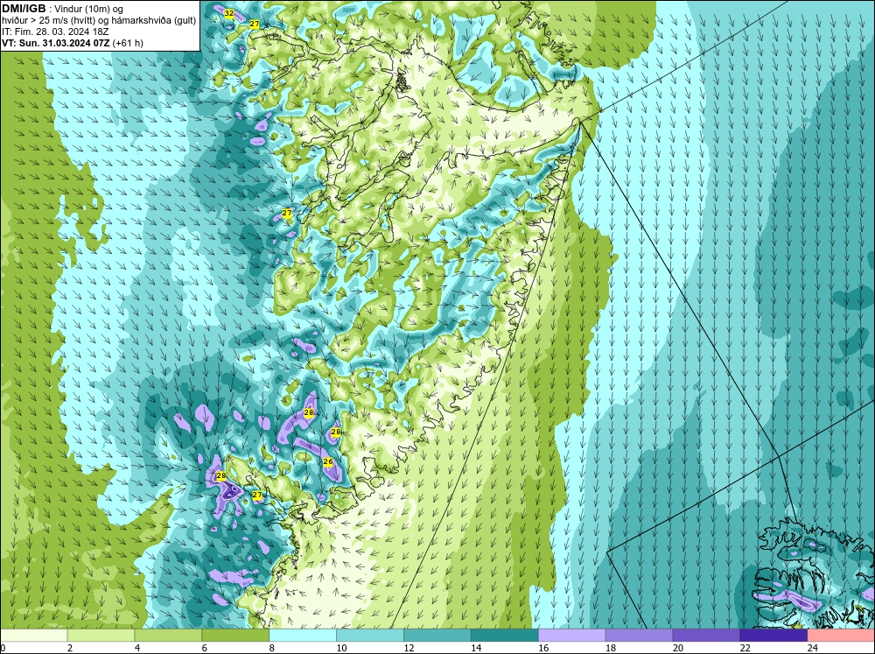Click the 'VT: Sun. 31.03.2024 07Z (+61 h)' line
875x654 pixels.
tap(73, 43)
